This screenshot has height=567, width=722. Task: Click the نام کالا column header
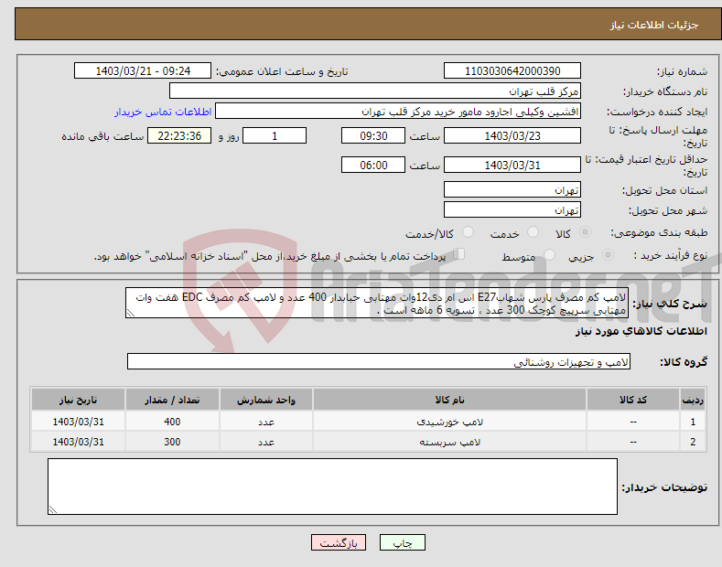point(449,400)
